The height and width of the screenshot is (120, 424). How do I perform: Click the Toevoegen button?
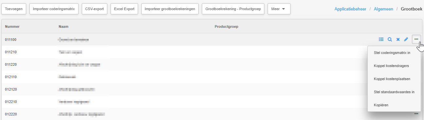14,9
